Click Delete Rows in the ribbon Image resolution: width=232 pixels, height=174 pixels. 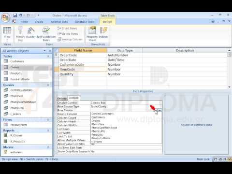68,34
